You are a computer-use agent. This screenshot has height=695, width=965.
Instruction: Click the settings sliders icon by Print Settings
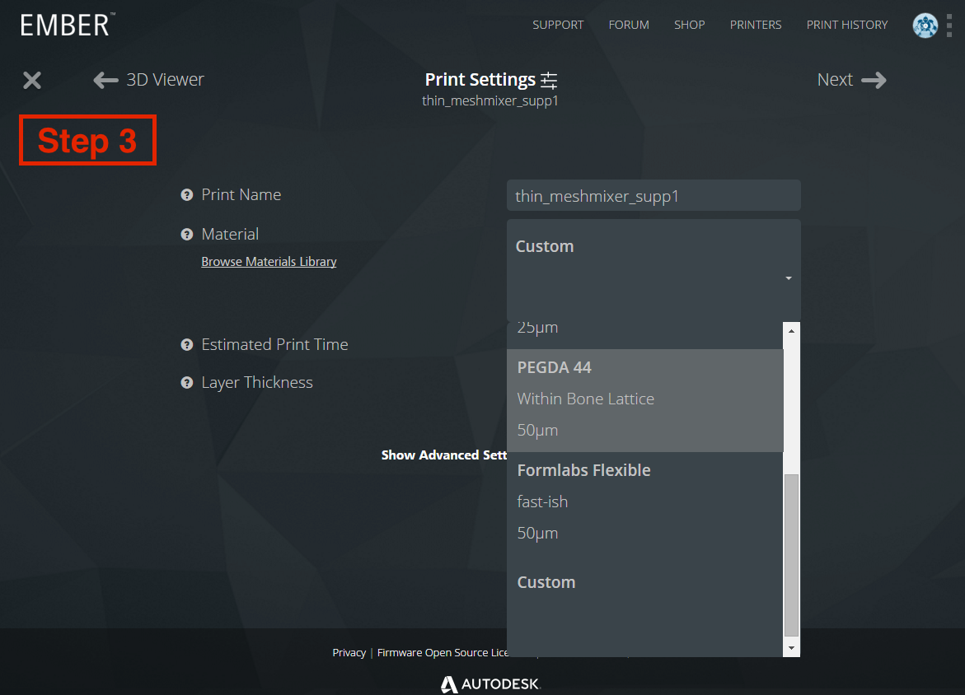coord(549,80)
